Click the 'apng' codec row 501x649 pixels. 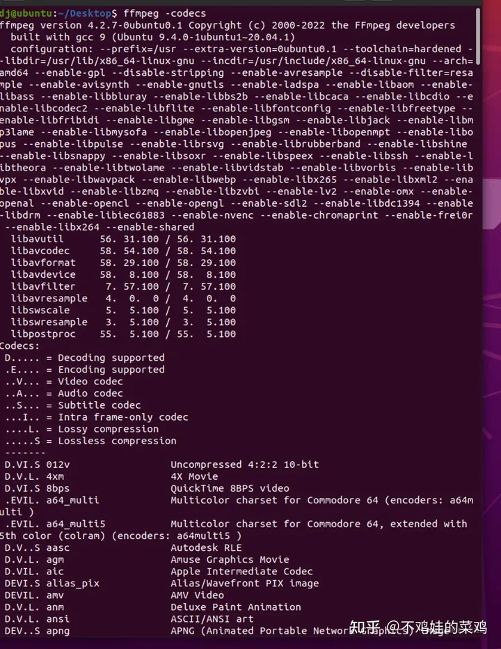click(227, 631)
